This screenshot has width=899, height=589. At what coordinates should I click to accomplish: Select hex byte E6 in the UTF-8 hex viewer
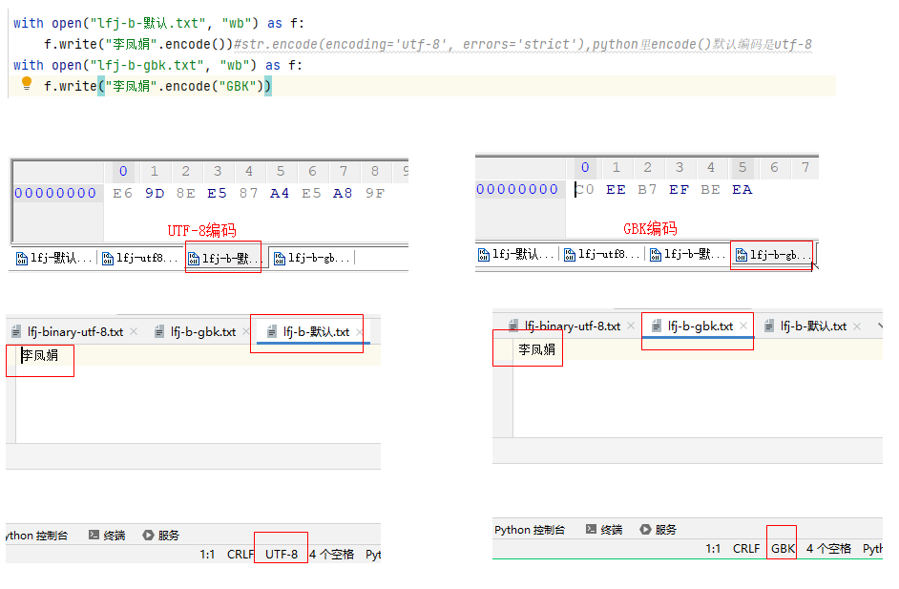122,193
